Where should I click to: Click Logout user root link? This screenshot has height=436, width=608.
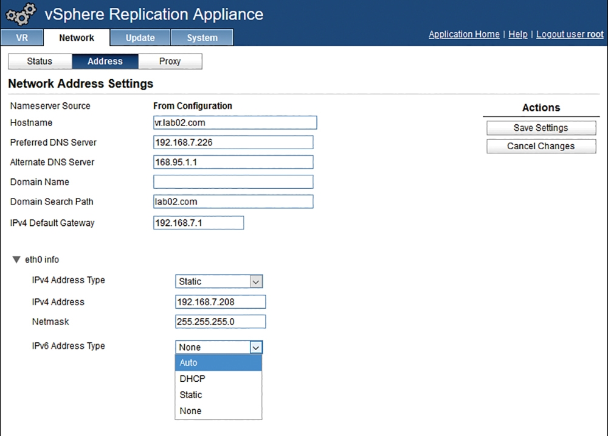pyautogui.click(x=570, y=34)
